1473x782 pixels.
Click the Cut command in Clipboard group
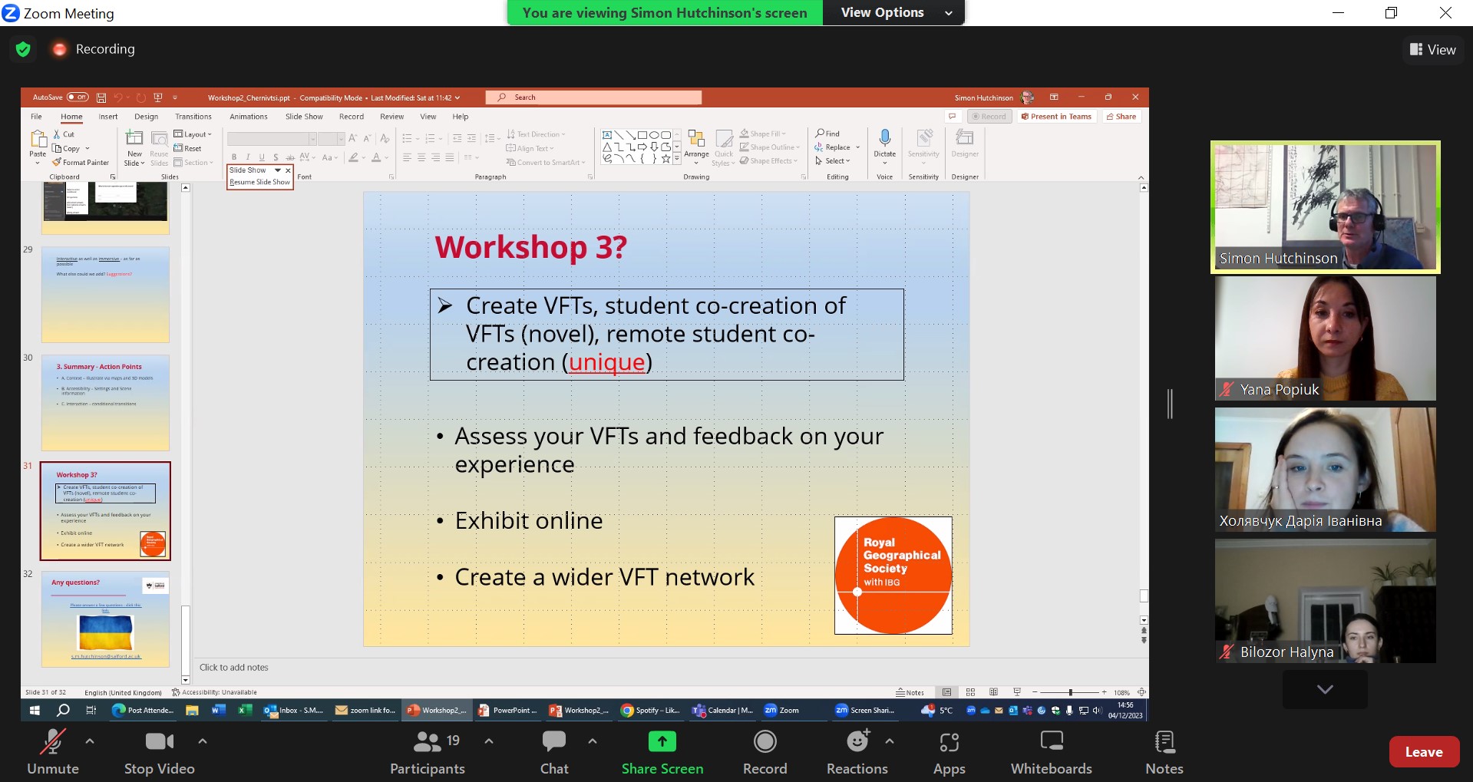click(x=64, y=134)
